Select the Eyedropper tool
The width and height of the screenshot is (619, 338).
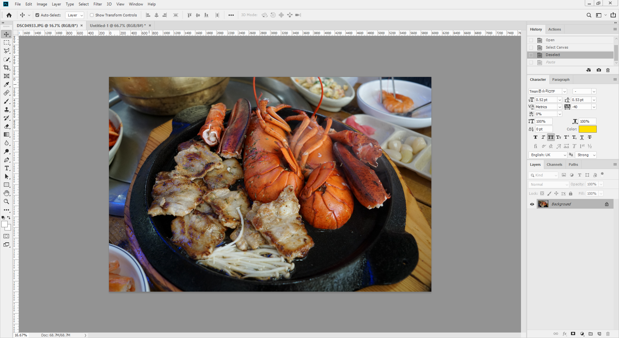click(x=6, y=84)
